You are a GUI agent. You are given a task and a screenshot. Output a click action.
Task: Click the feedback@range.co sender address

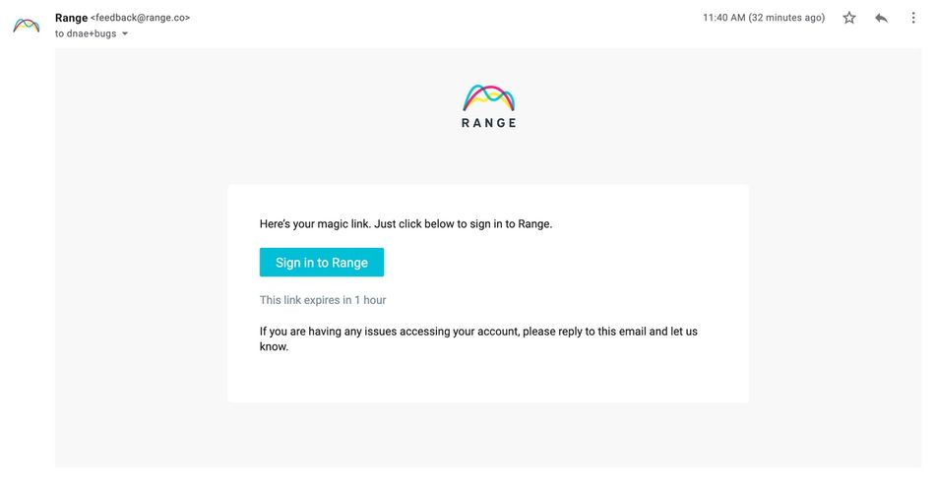[x=140, y=18]
